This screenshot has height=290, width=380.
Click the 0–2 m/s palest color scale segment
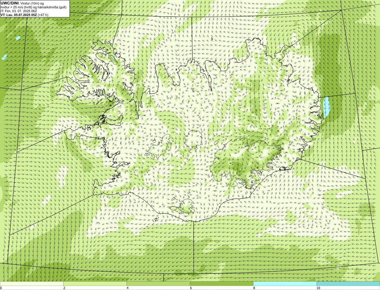click(x=31, y=284)
